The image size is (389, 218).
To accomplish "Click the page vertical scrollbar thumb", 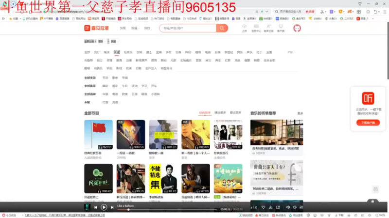I will [x=388, y=51].
